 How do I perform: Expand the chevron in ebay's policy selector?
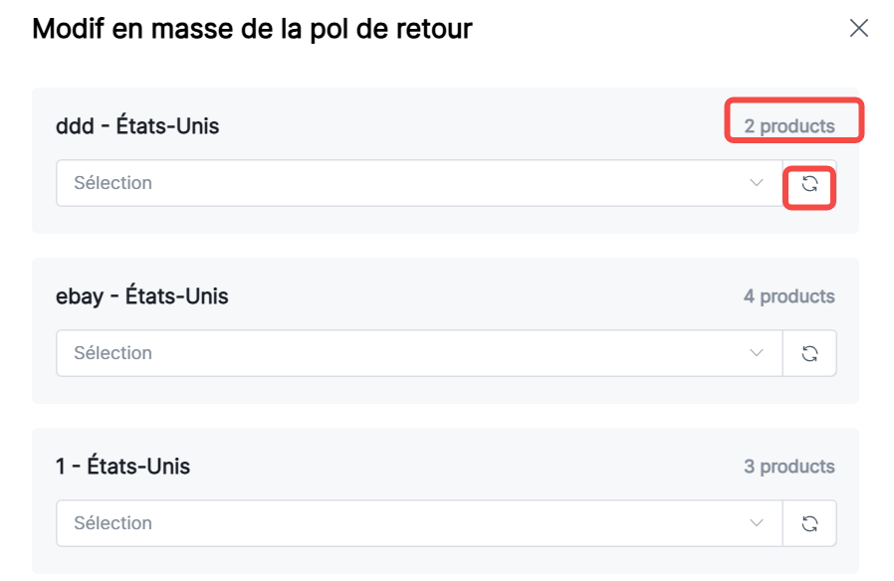(x=757, y=353)
